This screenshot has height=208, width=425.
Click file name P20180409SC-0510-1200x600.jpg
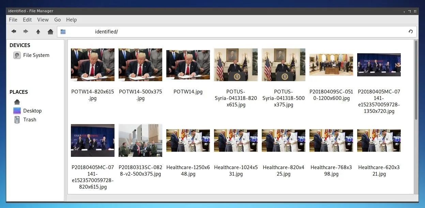331,95
